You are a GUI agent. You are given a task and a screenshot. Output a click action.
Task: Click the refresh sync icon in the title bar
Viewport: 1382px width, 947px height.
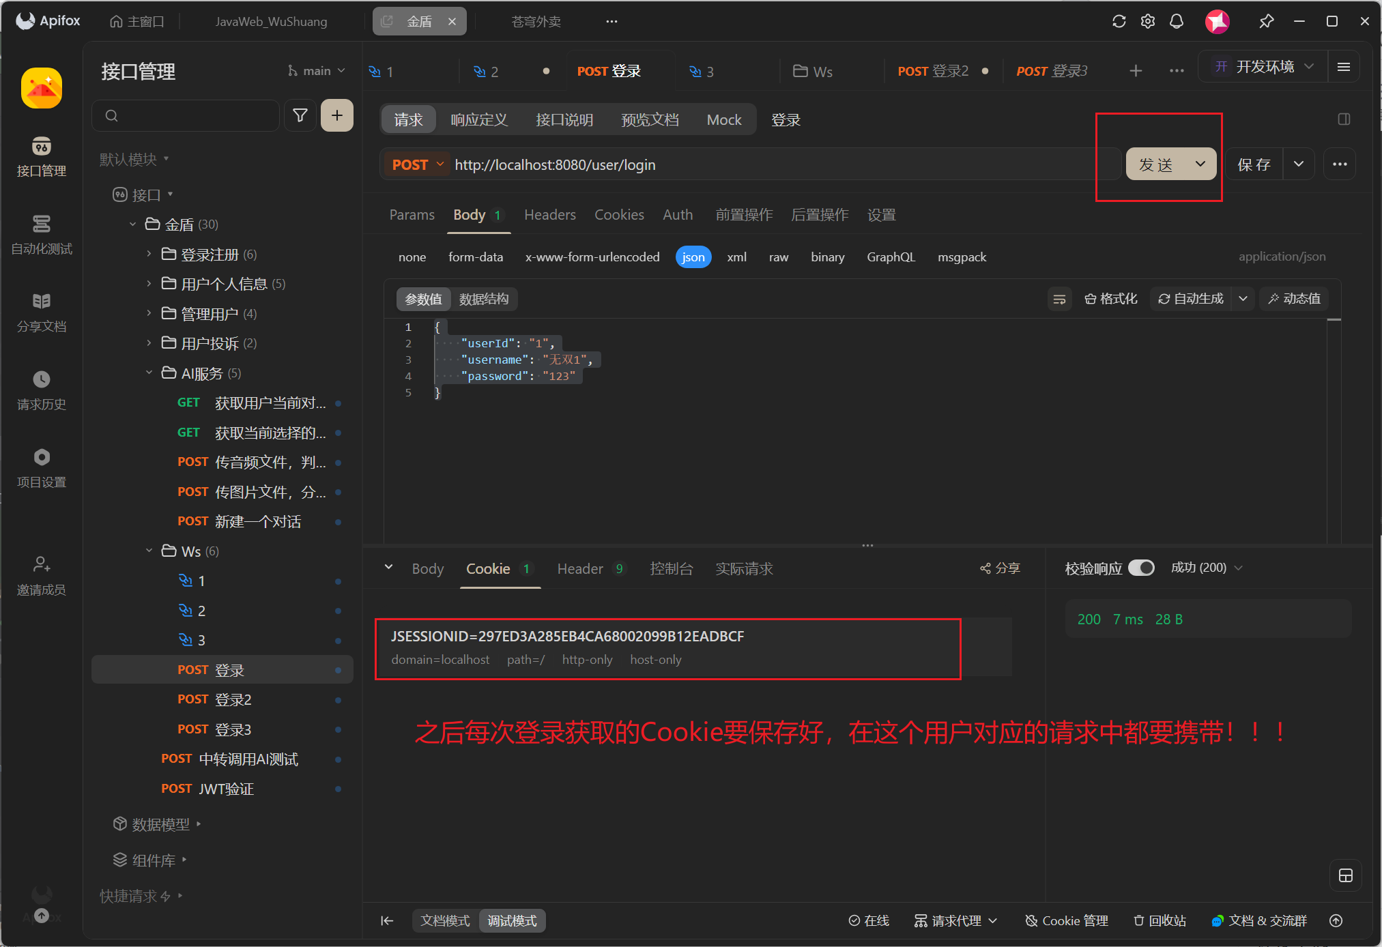click(x=1119, y=21)
